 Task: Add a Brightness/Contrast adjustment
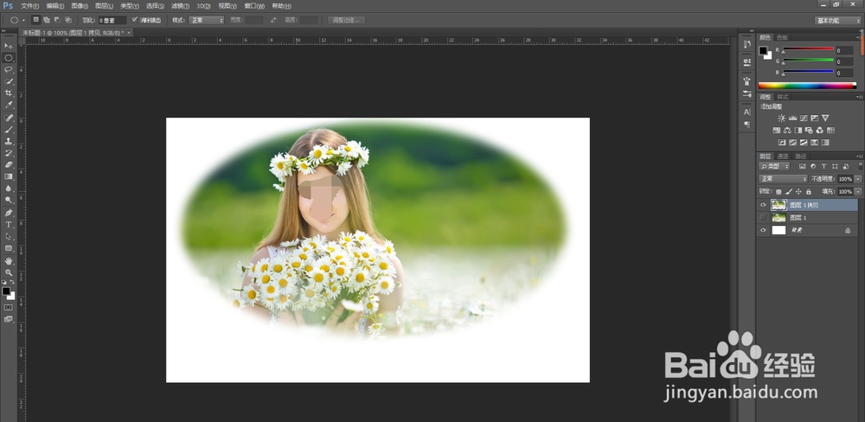[782, 118]
